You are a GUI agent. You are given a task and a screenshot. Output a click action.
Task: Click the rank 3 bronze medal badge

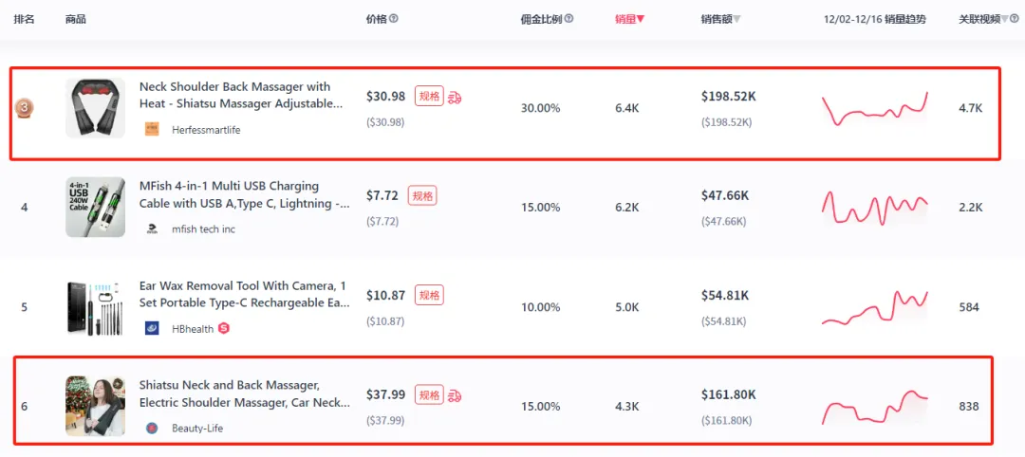point(25,108)
